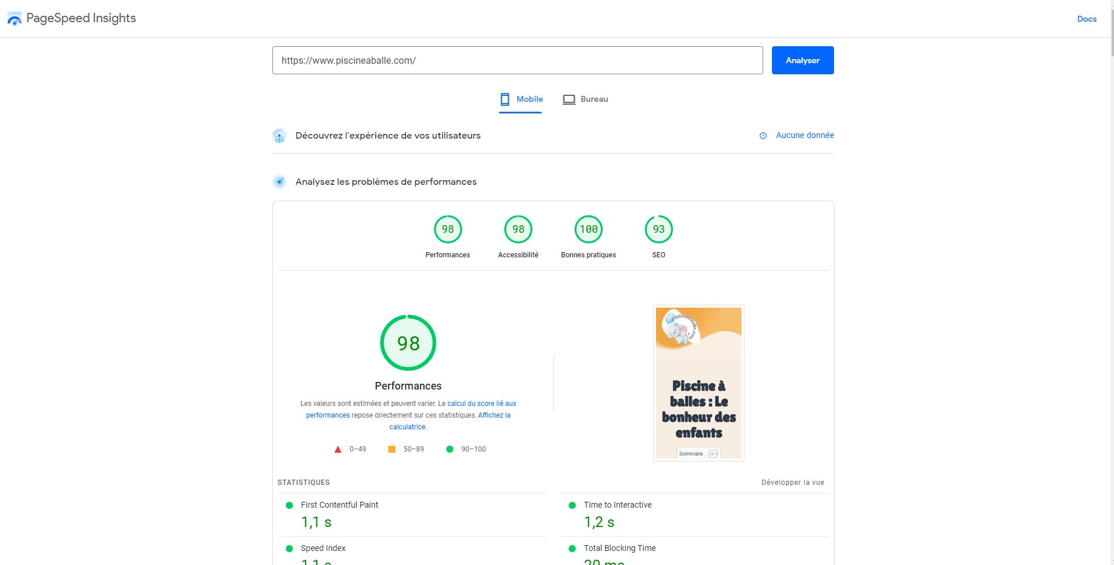
Task: Switch to the Mobile tab
Action: (x=521, y=99)
